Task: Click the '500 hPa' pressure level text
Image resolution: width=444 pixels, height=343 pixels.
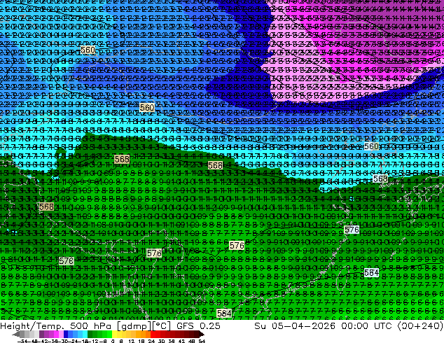Action: pos(90,325)
